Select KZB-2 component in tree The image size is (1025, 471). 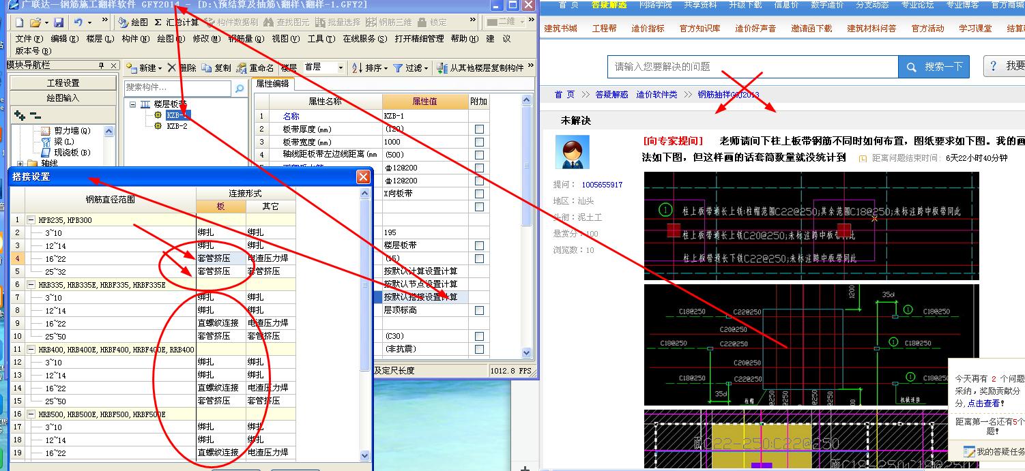[x=177, y=126]
